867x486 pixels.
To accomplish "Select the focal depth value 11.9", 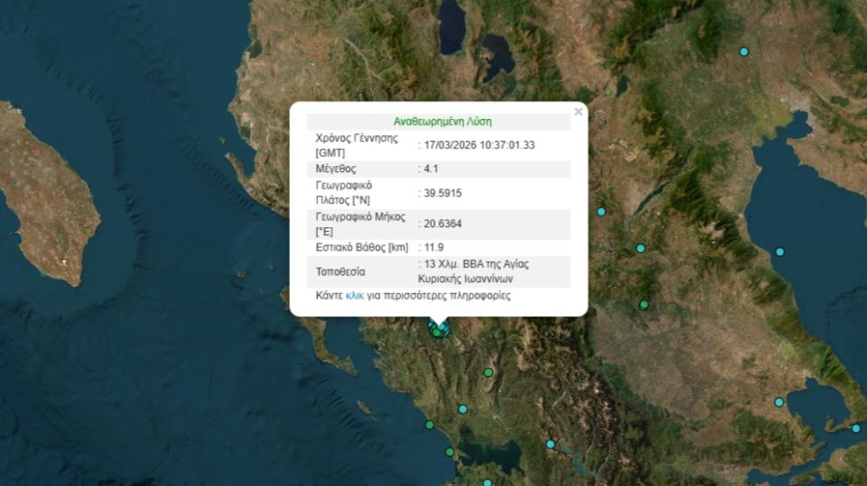I will (x=433, y=247).
